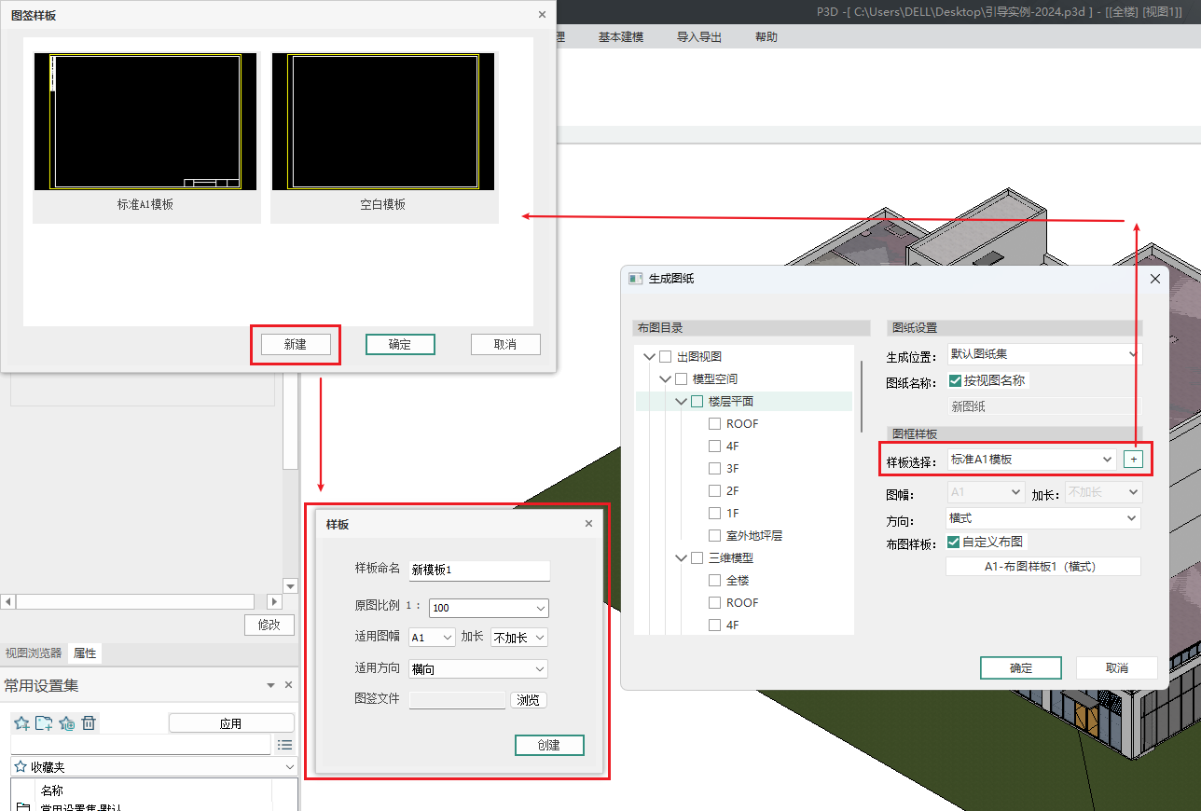Open the 收藏夹 dropdown
This screenshot has height=811, width=1201.
coord(154,767)
